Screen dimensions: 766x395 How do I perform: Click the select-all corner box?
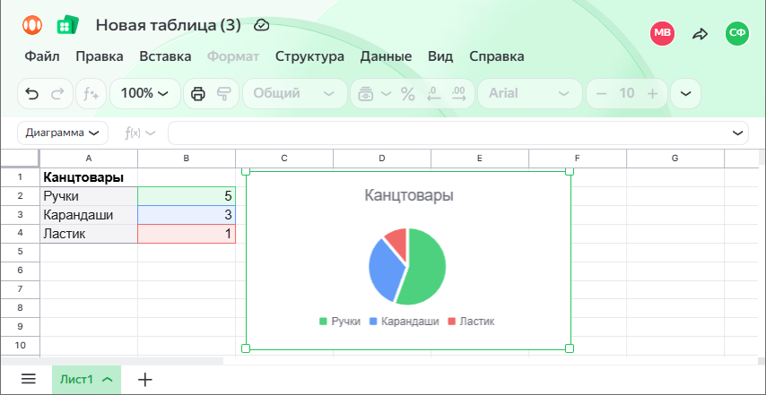pos(20,158)
